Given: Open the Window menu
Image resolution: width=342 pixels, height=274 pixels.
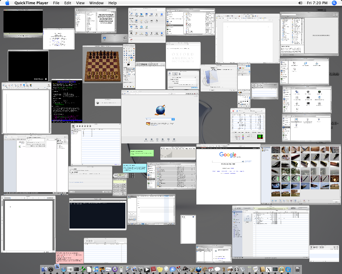Looking at the screenshot, I should (x=96, y=3).
